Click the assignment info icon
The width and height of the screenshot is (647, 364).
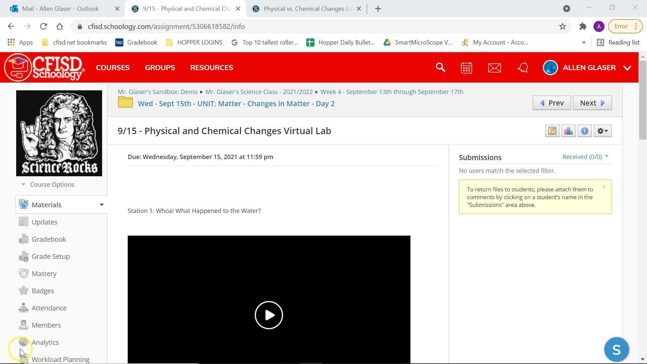(x=584, y=131)
